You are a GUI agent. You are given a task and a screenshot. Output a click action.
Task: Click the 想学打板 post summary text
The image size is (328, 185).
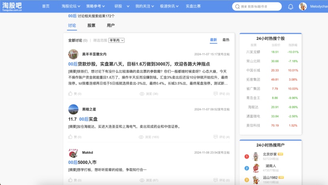point(107,170)
